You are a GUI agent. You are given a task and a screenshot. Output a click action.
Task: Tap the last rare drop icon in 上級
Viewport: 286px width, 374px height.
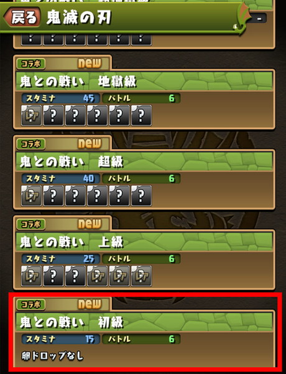[x=141, y=276]
